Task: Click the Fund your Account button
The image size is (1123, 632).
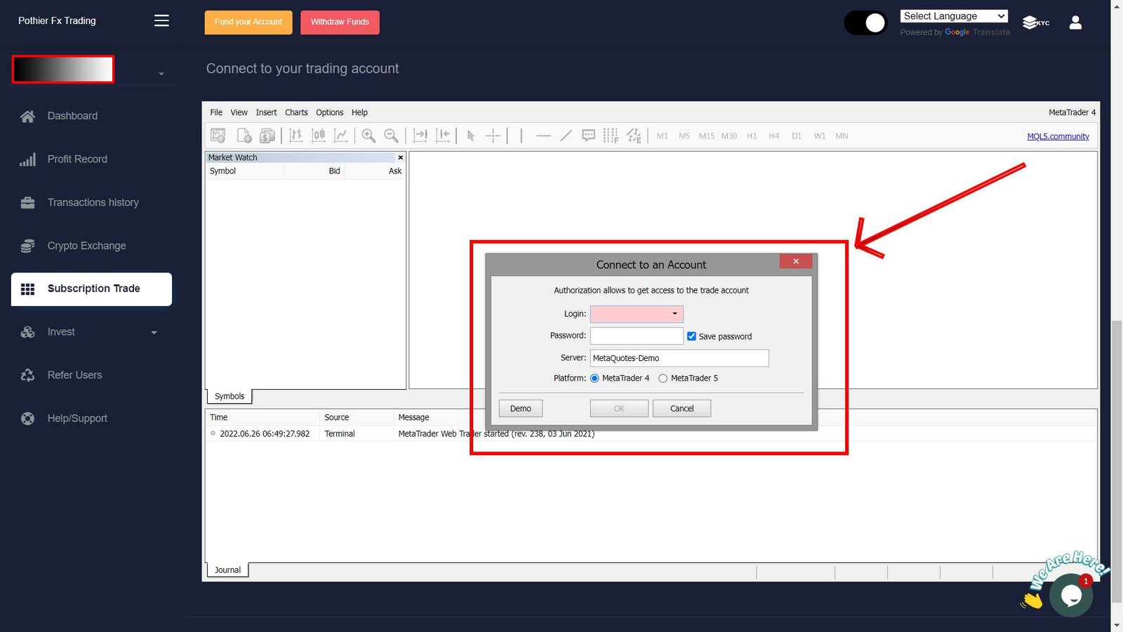Action: [x=248, y=22]
